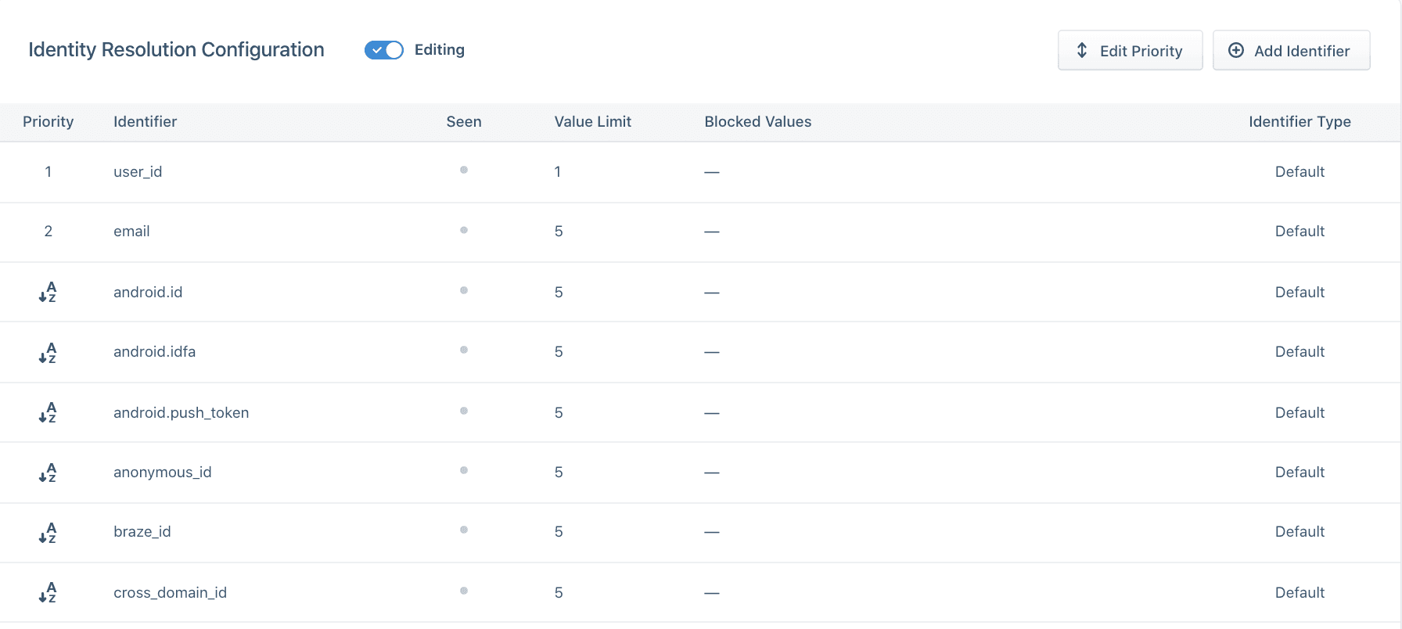Viewport: 1402px width, 629px height.
Task: Open the user_id identifier row
Action: click(x=138, y=171)
